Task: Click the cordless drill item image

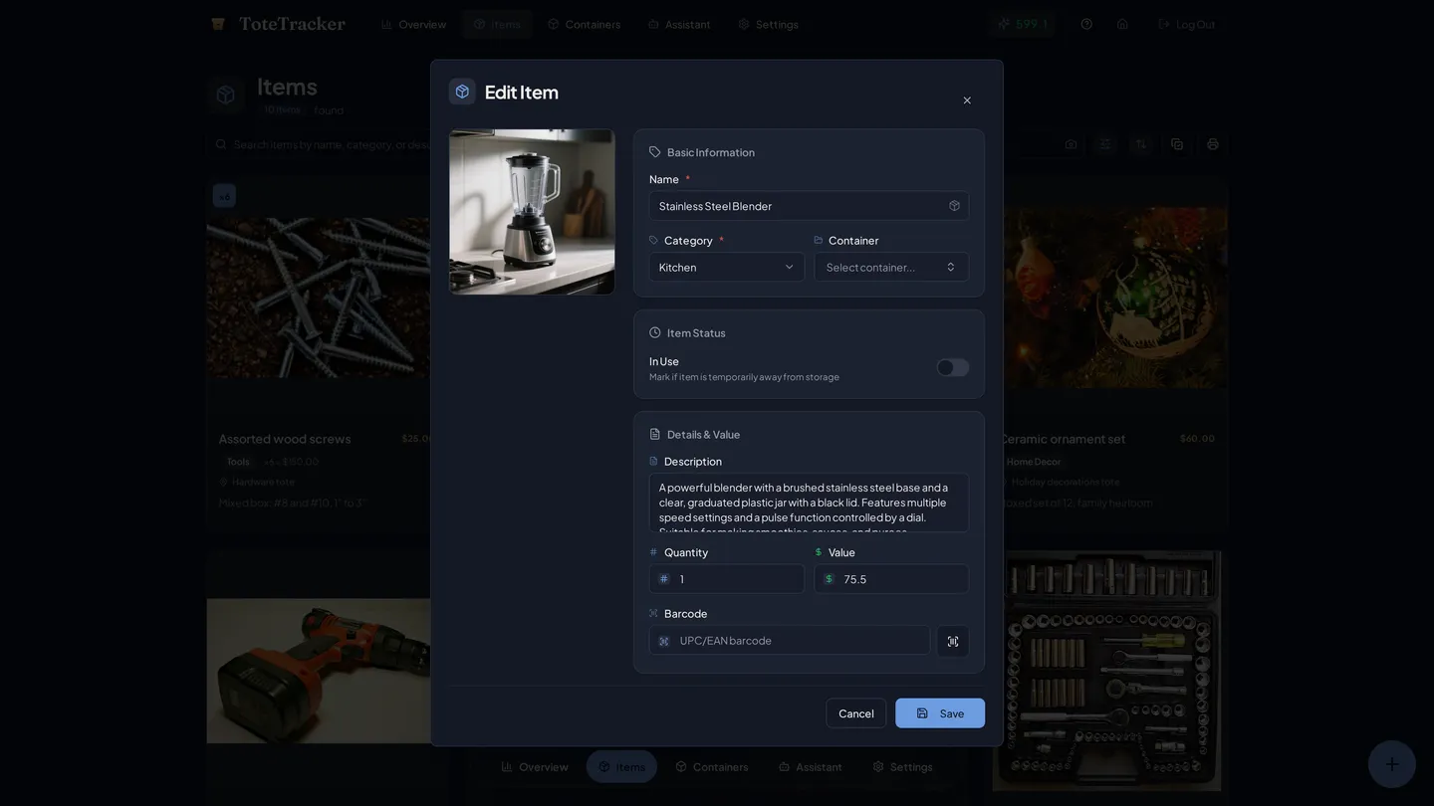Action: pos(319,671)
